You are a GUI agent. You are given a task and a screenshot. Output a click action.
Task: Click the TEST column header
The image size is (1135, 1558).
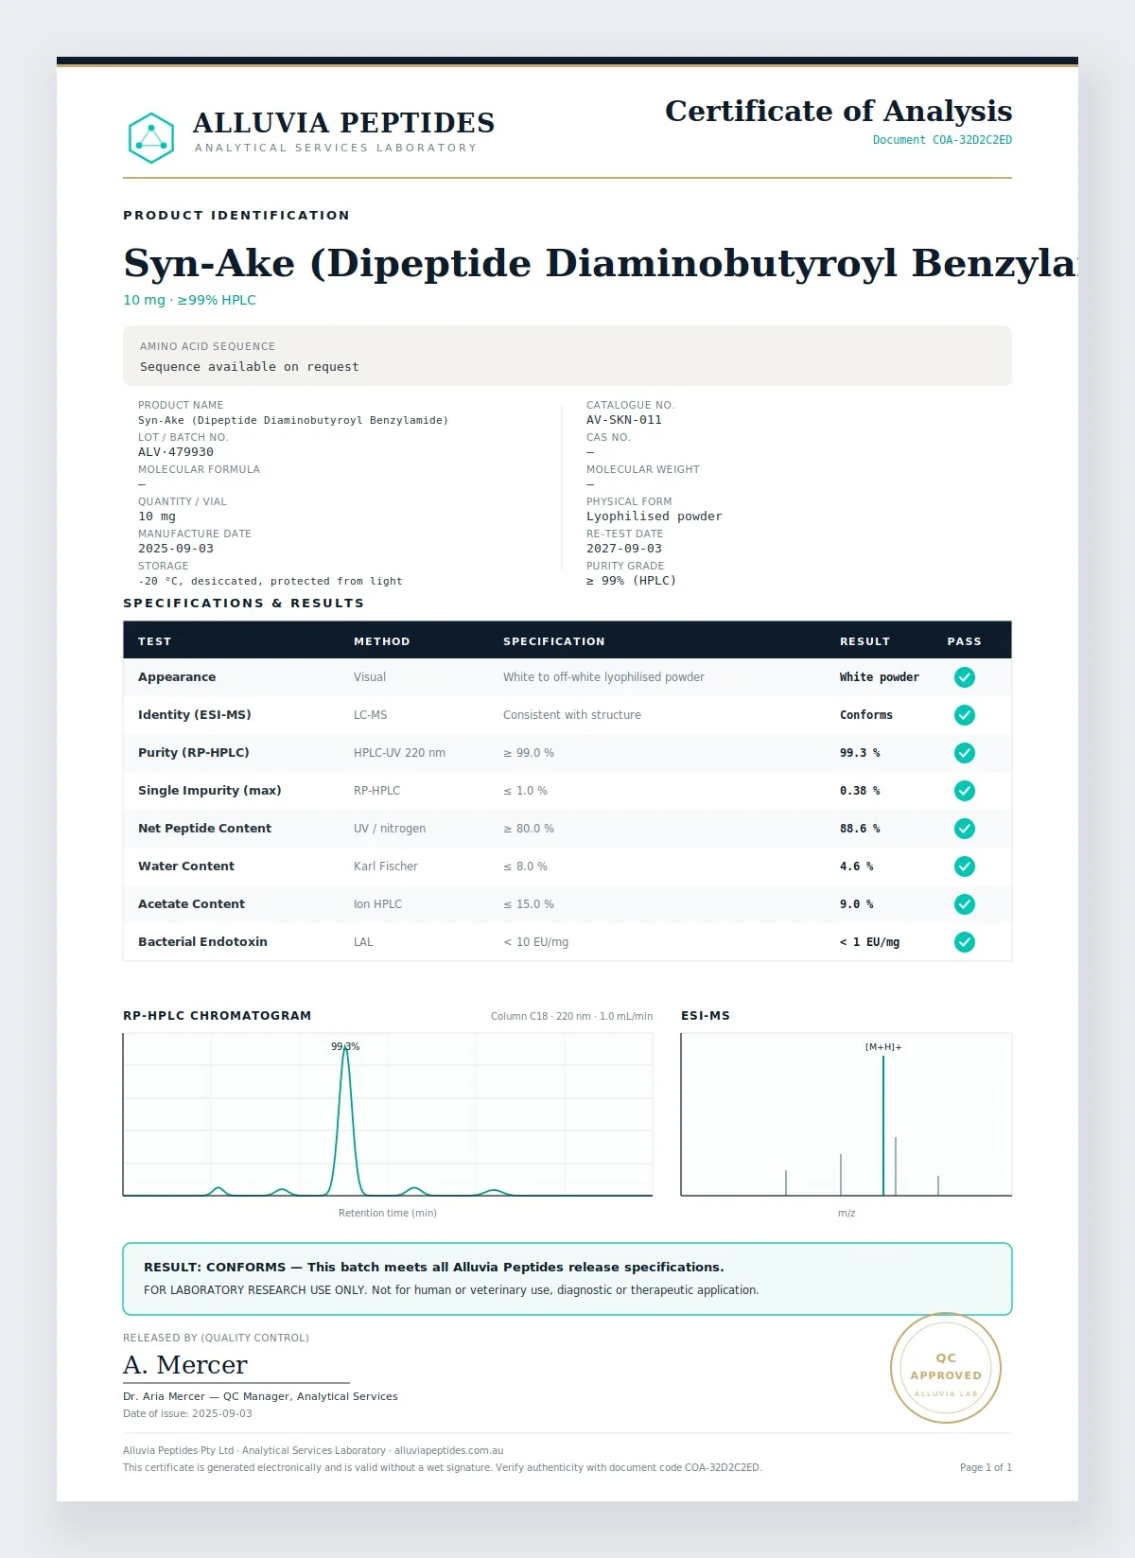pyautogui.click(x=155, y=641)
